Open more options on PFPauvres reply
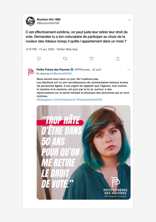Screen dimensions: 156x222 pyautogui.click(x=129, y=70)
